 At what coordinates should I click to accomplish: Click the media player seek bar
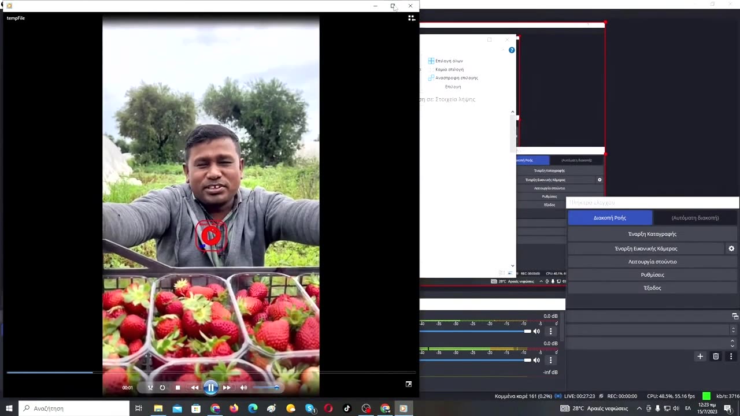(210, 373)
